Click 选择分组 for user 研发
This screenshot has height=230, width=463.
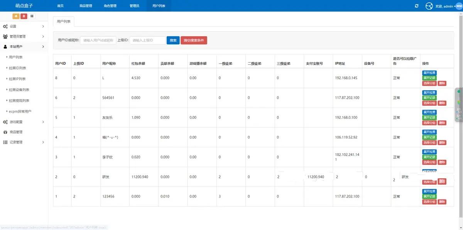pyautogui.click(x=429, y=181)
